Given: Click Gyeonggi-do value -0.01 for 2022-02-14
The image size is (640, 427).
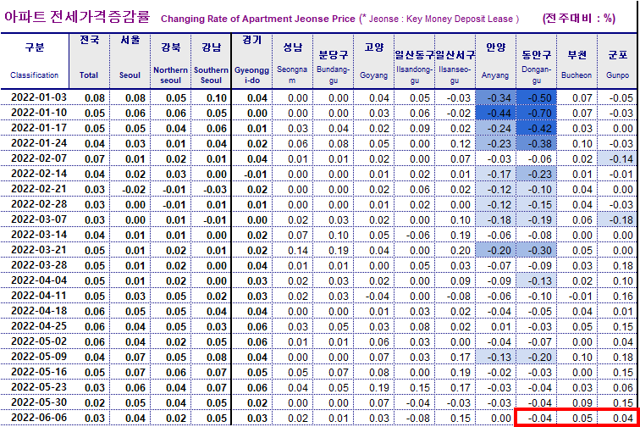Looking at the screenshot, I should point(256,174).
